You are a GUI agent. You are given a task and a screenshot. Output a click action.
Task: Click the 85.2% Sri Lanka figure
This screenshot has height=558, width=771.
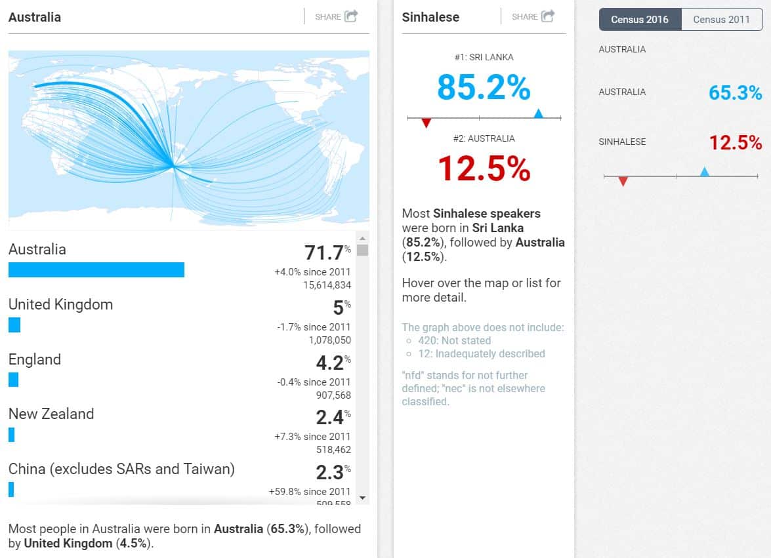484,87
